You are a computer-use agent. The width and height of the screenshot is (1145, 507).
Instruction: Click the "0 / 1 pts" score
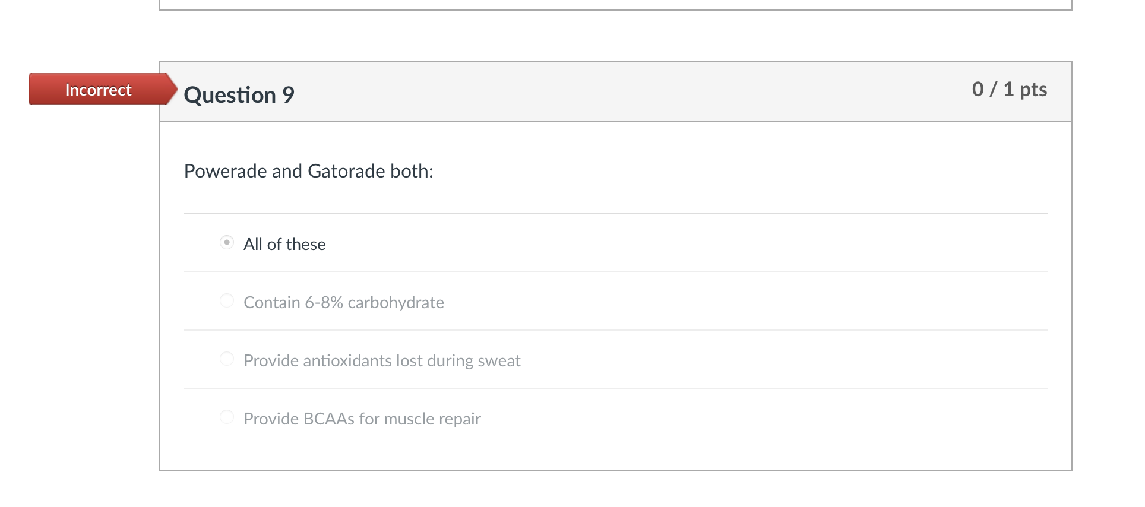(x=1009, y=90)
